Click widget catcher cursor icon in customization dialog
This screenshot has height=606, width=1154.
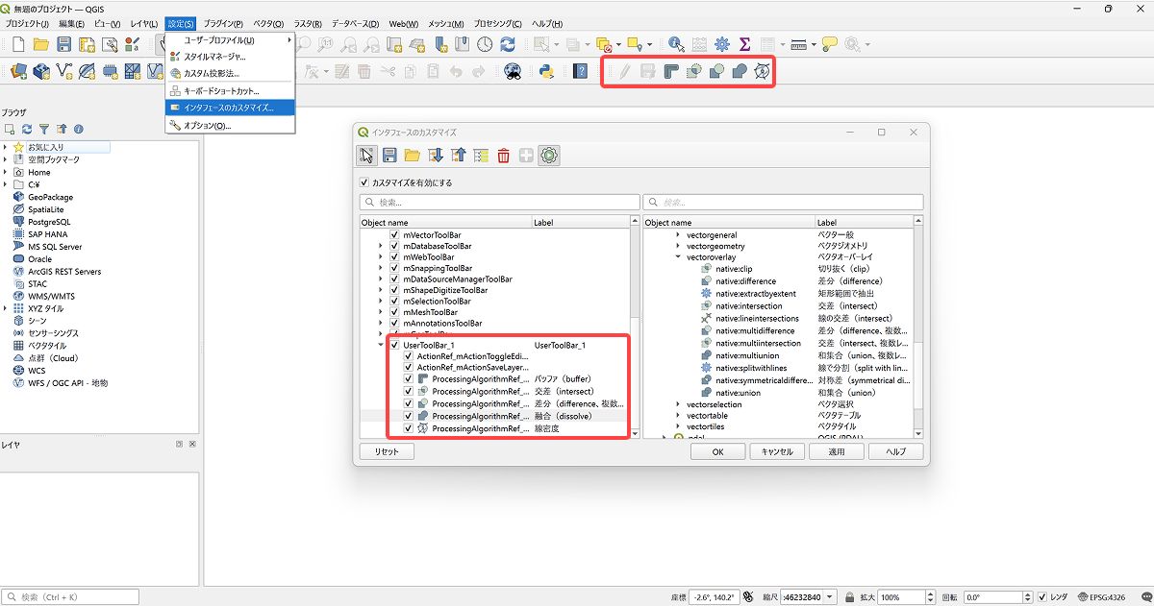click(366, 156)
